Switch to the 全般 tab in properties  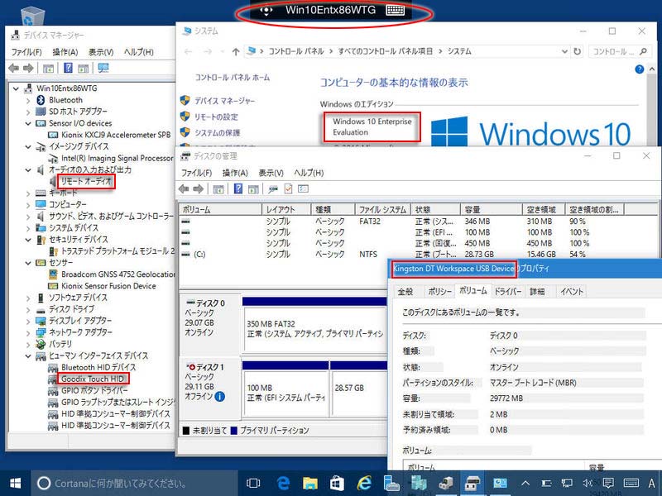tap(405, 292)
